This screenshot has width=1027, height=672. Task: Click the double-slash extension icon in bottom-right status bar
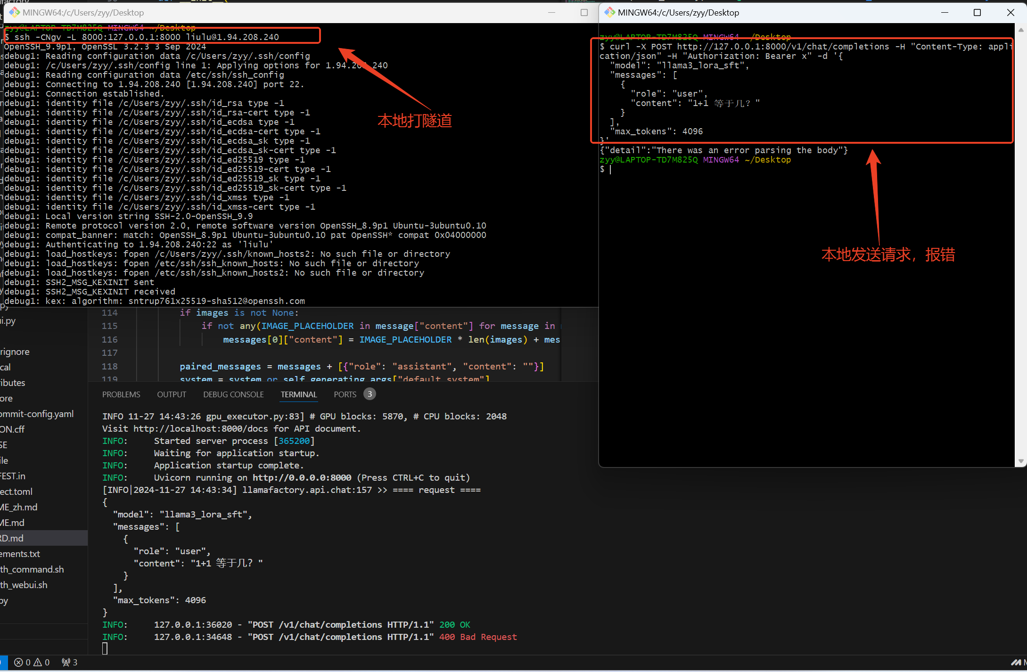[1016, 663]
